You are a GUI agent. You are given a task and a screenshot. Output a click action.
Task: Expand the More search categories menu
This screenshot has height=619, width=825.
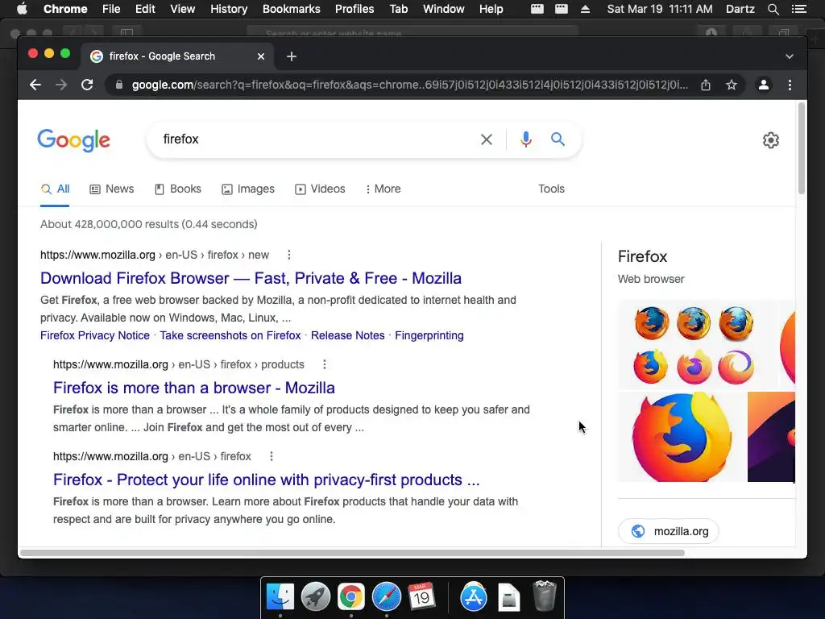[383, 189]
